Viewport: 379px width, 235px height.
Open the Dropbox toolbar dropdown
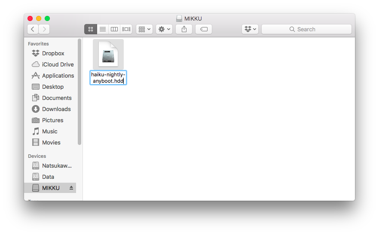(250, 29)
